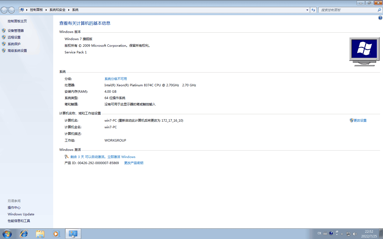Click the workgroup value WORKGROUP

pos(115,140)
